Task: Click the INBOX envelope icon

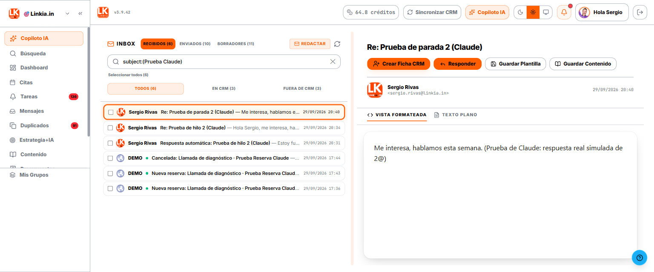Action: (111, 44)
